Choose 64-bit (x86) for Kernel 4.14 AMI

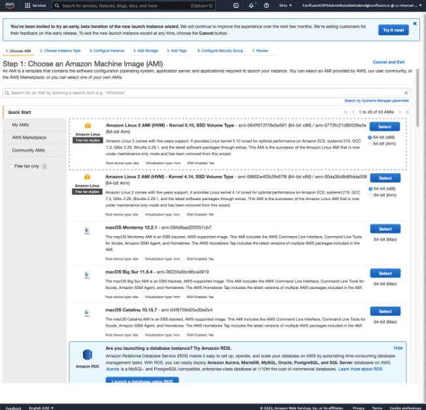370,189
